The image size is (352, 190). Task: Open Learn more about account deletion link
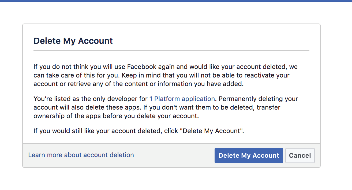pos(81,155)
